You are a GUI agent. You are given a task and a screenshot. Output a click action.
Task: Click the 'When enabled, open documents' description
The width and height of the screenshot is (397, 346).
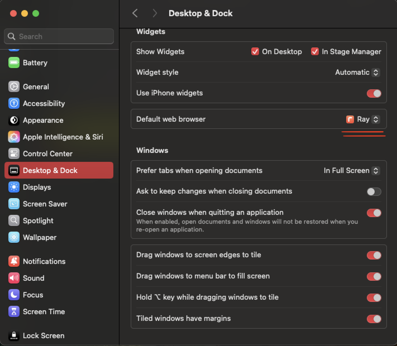click(247, 225)
